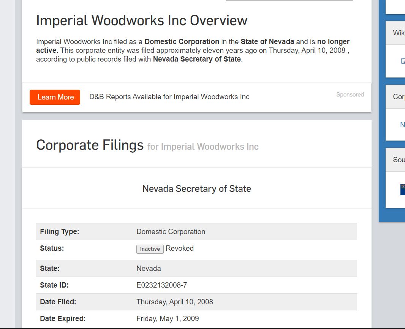Click the Corporate Filings section heading
Viewport: 405px width, 329px height.
pos(90,145)
